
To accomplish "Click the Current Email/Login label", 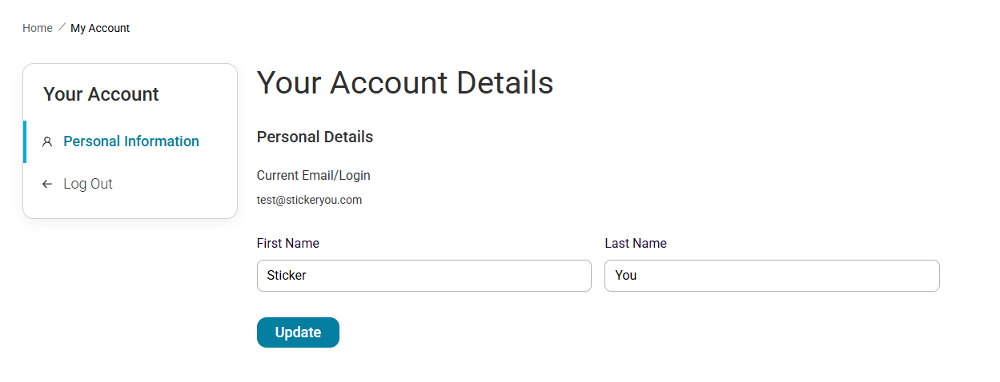I will point(314,176).
